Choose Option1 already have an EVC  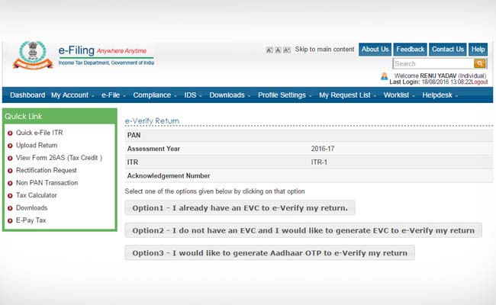[x=240, y=207]
